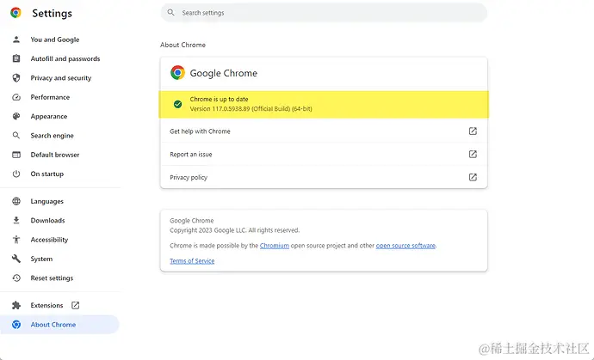The width and height of the screenshot is (594, 360).
Task: Open Get help with Chrome
Action: click(x=324, y=131)
